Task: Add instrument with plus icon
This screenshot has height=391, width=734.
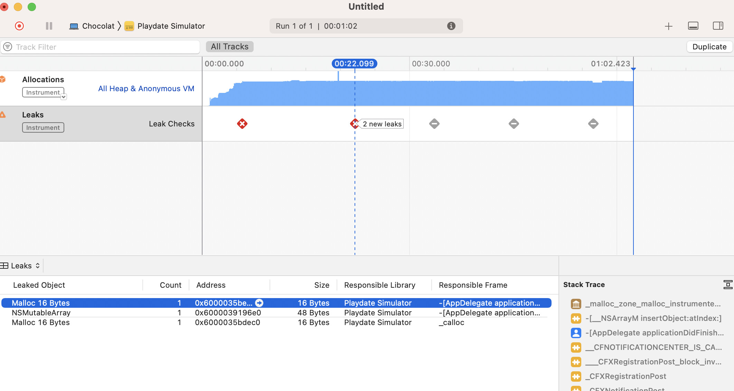Action: point(668,26)
